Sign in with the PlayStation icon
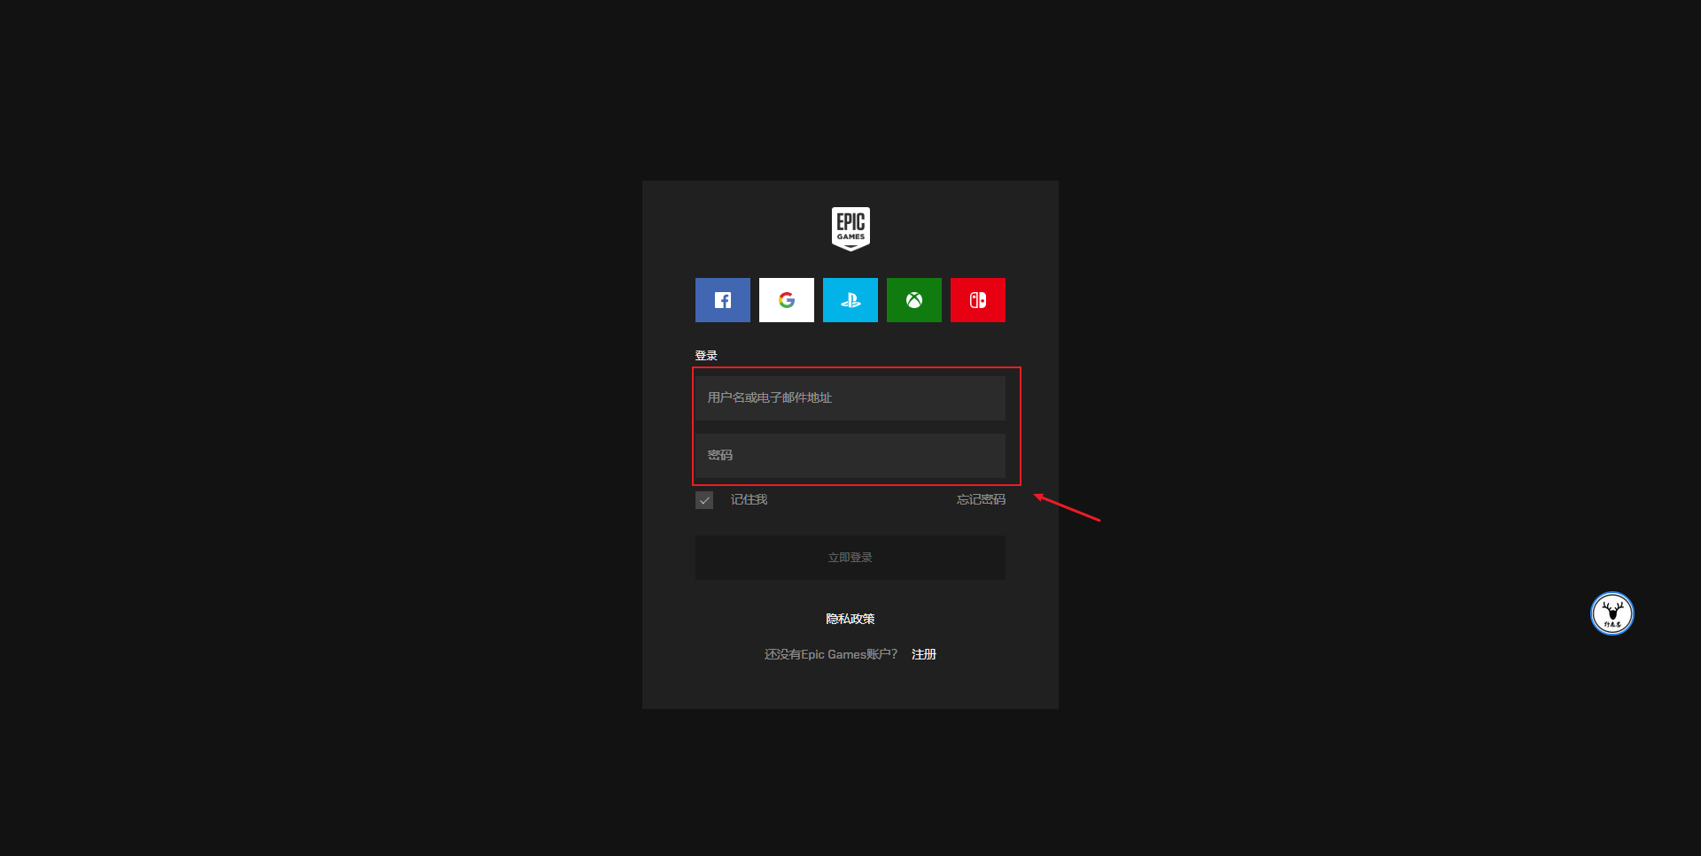This screenshot has width=1701, height=856. [850, 300]
